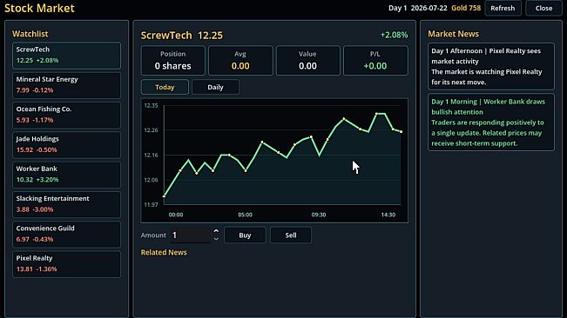This screenshot has height=318, width=567.
Task: Switch chart to the Daily tab
Action: tap(215, 87)
